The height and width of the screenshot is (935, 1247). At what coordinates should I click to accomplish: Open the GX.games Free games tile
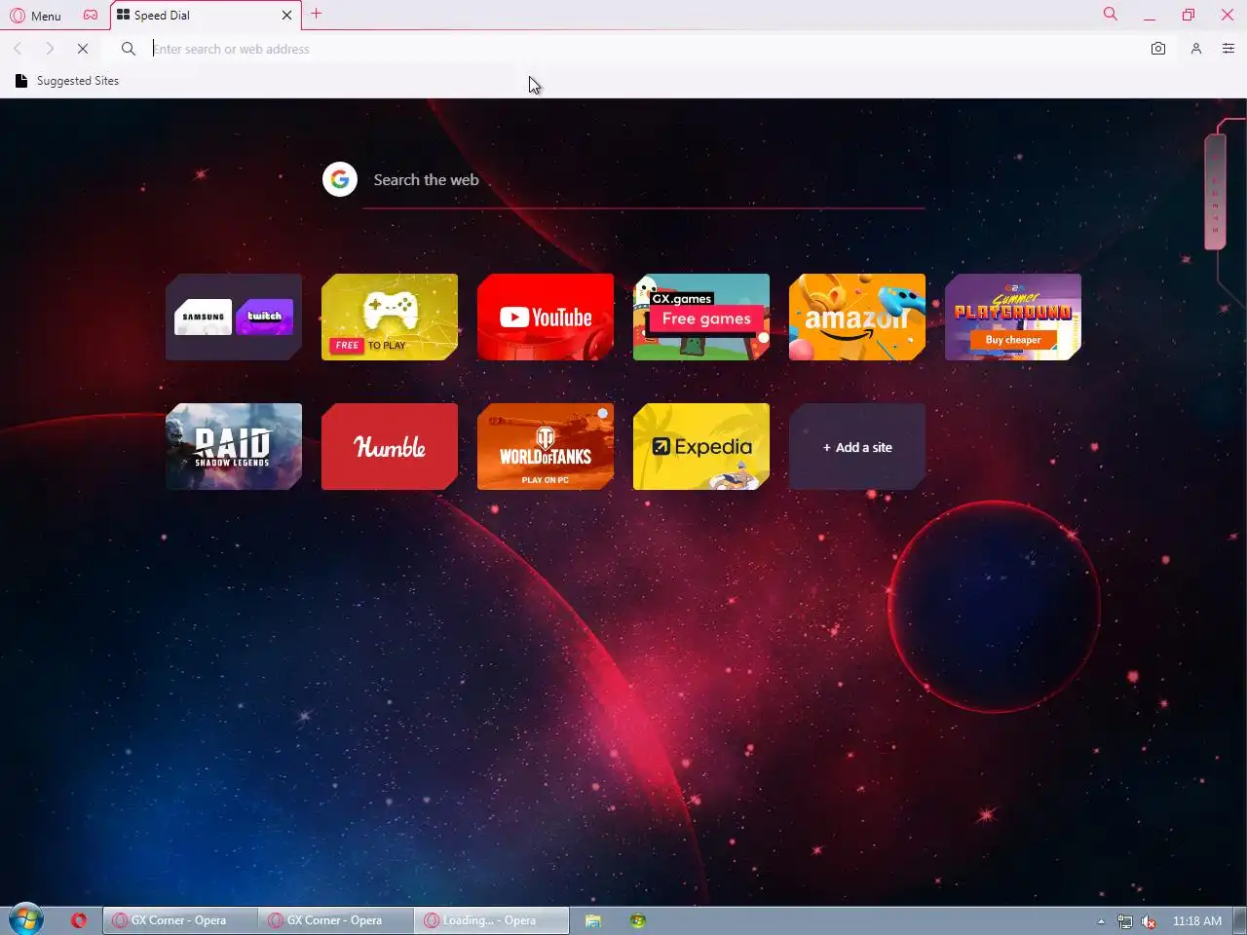(x=701, y=317)
